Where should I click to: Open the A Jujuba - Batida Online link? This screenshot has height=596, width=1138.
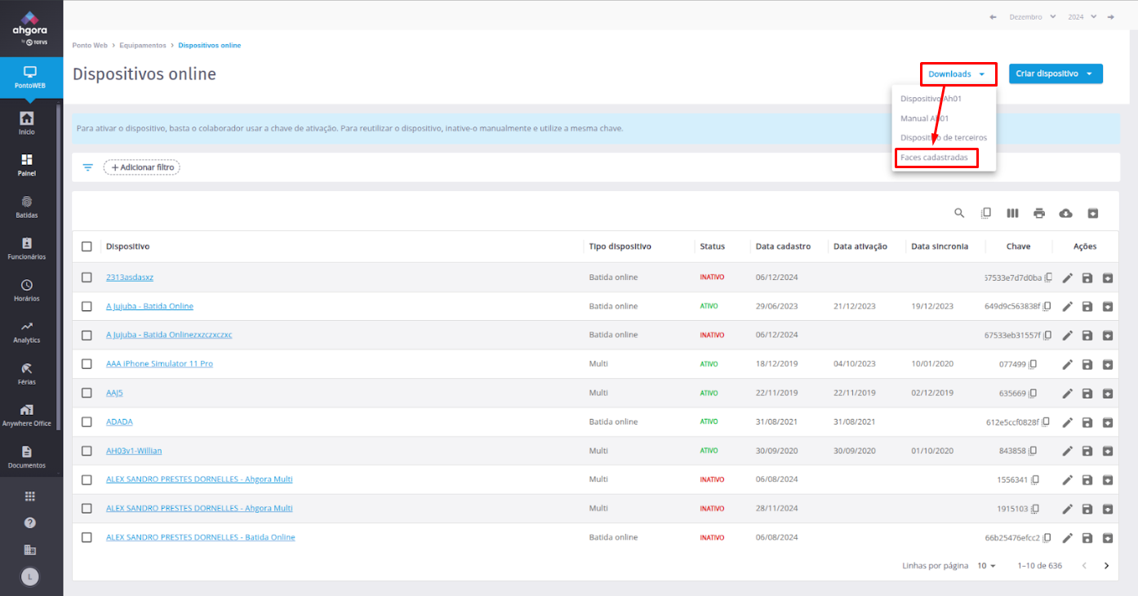(149, 306)
